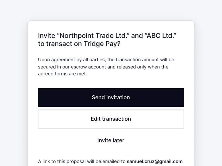Click the gray backdrop outside the dialog
The image size is (222, 166).
(x=14, y=85)
